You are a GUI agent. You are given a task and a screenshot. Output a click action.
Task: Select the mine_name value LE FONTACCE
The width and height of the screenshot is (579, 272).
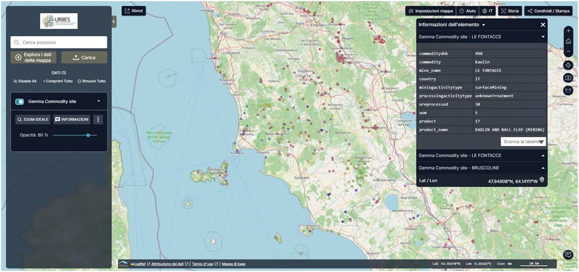click(x=509, y=71)
